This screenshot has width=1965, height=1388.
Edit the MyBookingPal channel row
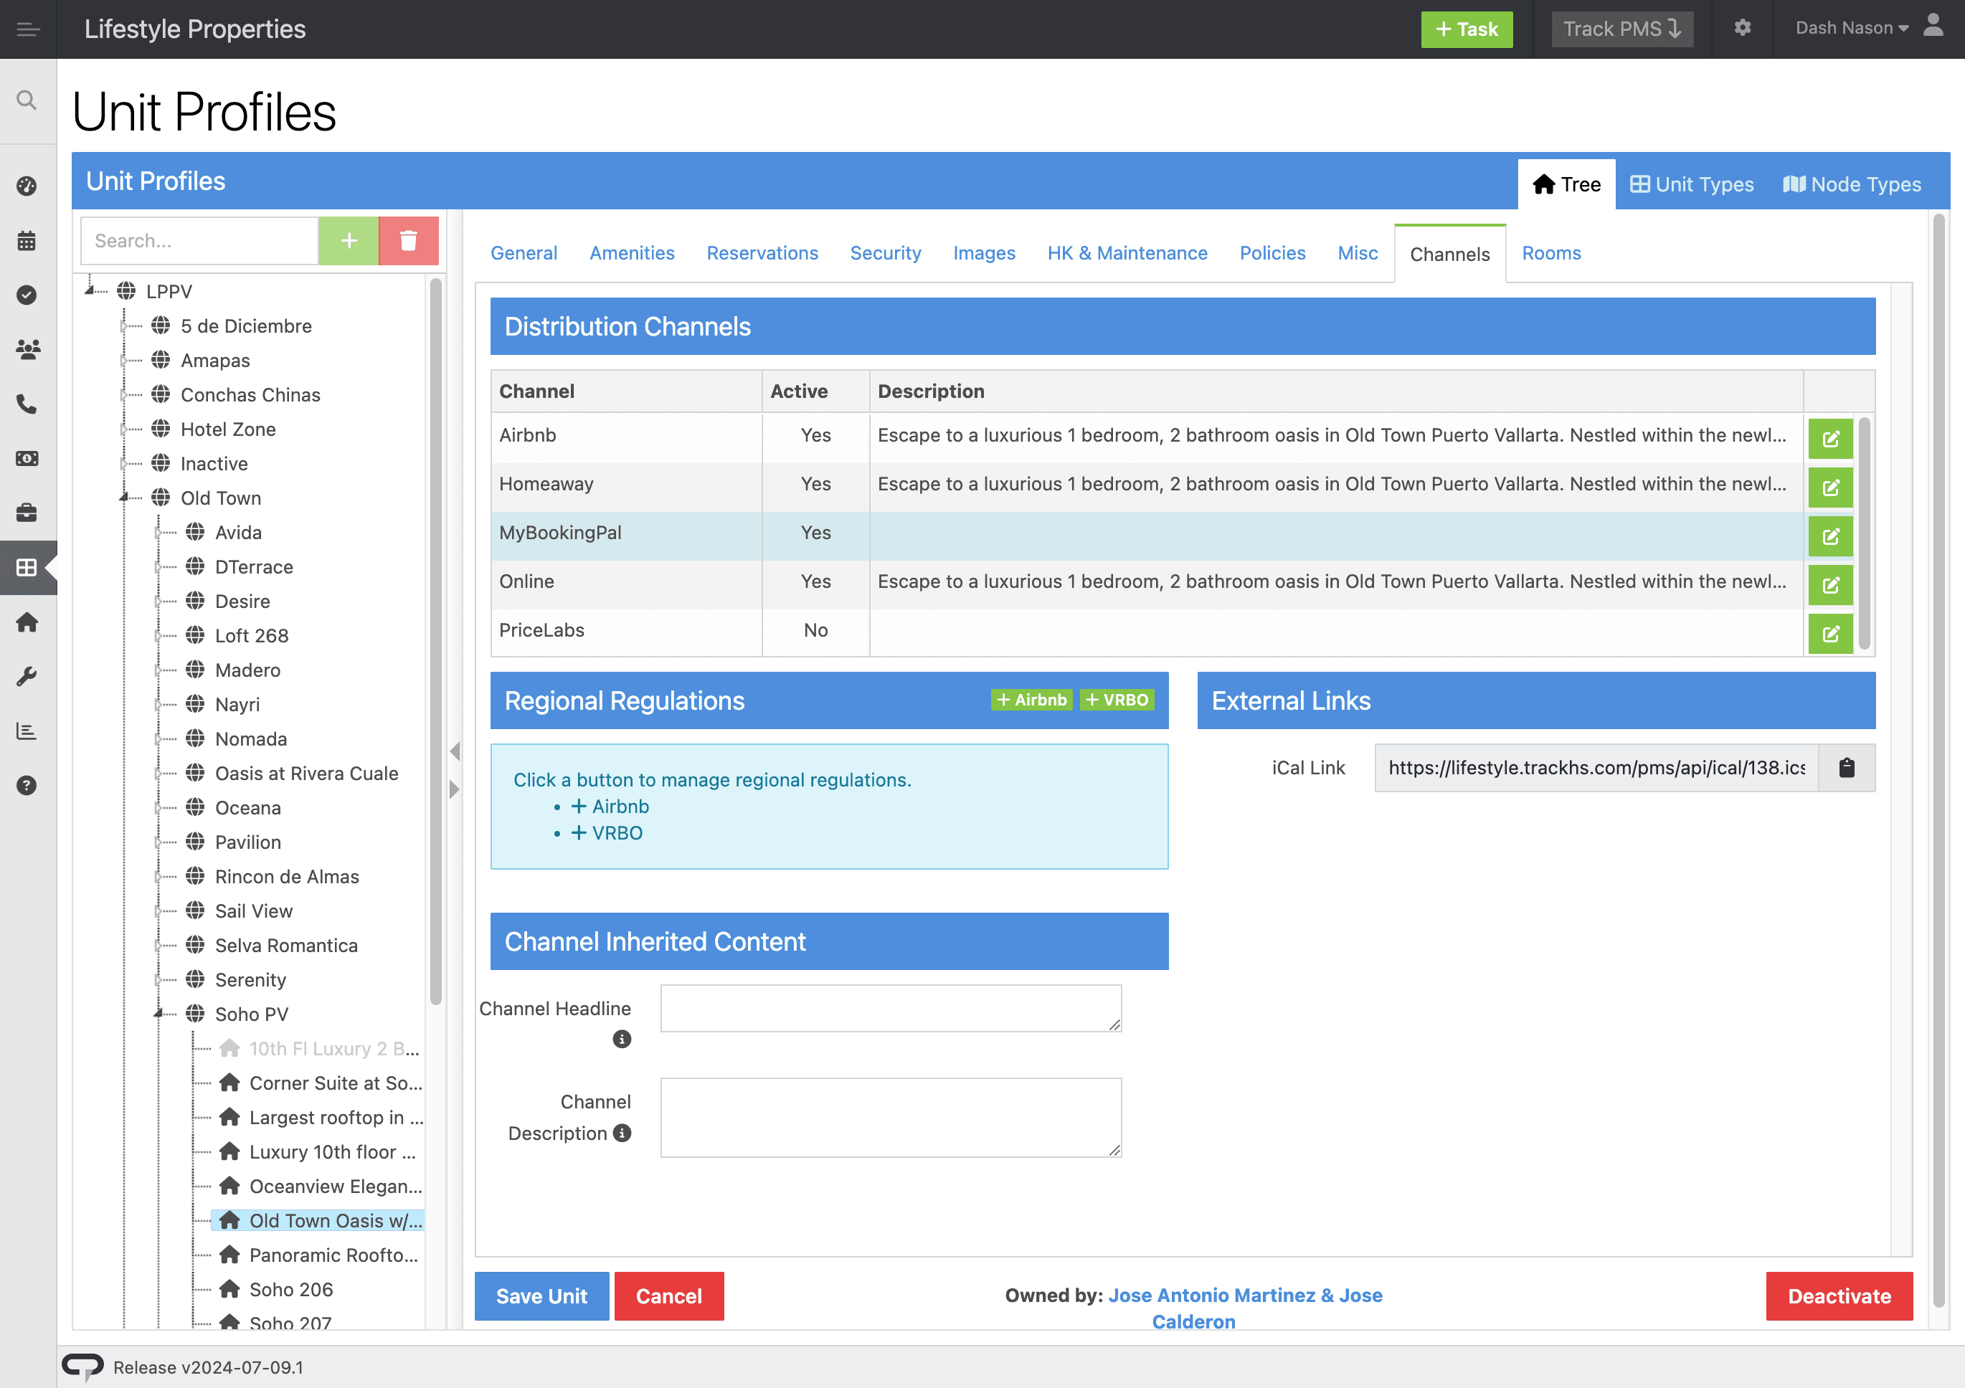pyautogui.click(x=1831, y=536)
